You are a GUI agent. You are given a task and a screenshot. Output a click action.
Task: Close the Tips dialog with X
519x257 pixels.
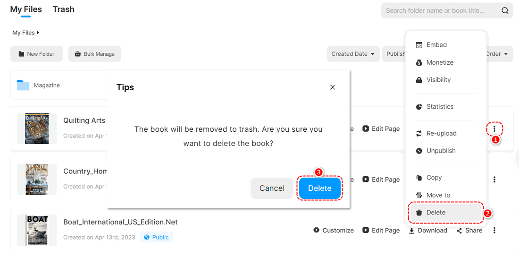(333, 87)
